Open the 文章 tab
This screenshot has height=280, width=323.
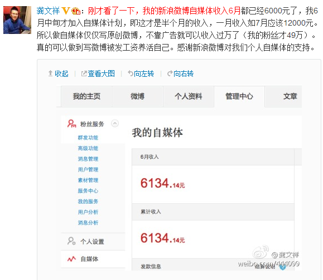coord(283,96)
